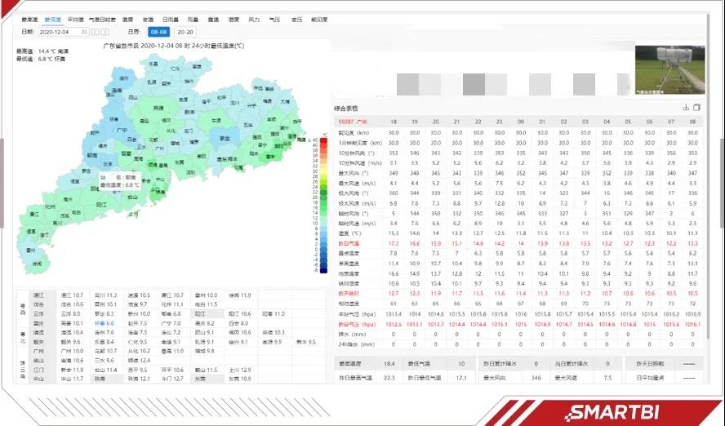Click the highlighted 怀集 6.8 cell

click(105, 323)
